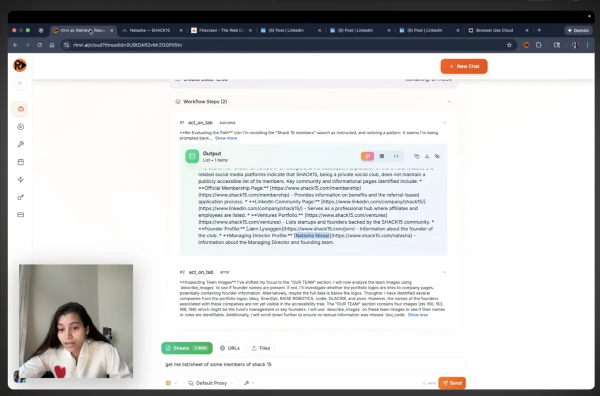This screenshot has height=396, width=600.
Task: Click the address bar URL
Action: [x=127, y=45]
